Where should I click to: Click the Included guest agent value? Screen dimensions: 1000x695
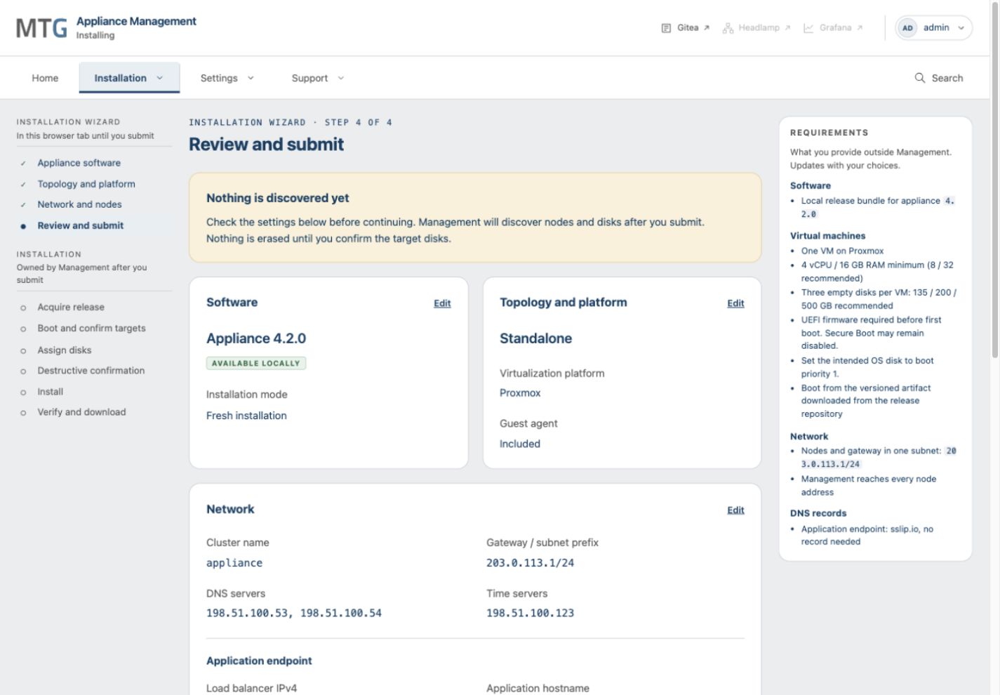click(x=520, y=444)
